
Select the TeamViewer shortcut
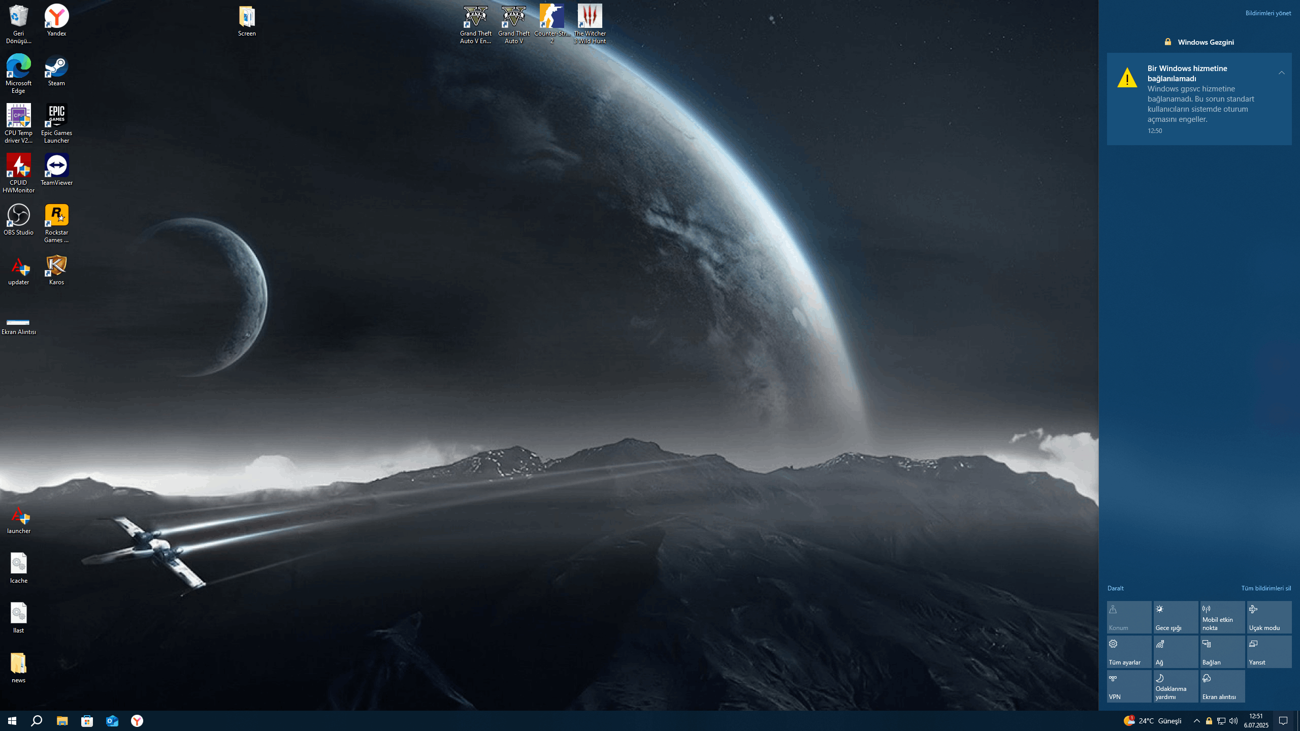(x=56, y=170)
